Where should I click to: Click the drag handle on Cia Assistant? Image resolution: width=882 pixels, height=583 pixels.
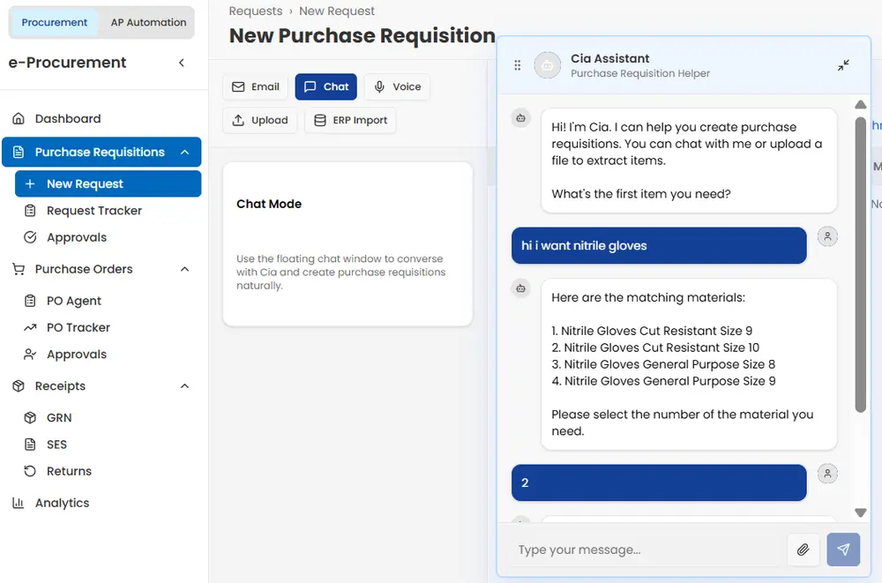[518, 65]
